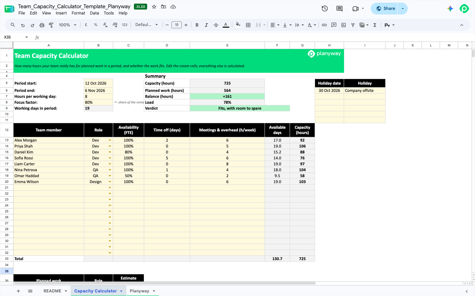Toggle bold formatting
The width and height of the screenshot is (475, 296).
tap(197, 25)
